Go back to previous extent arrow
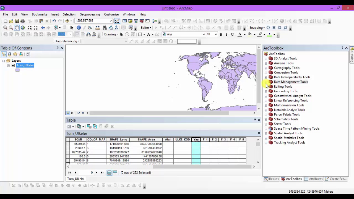The width and height of the screenshot is (354, 199). point(43,28)
